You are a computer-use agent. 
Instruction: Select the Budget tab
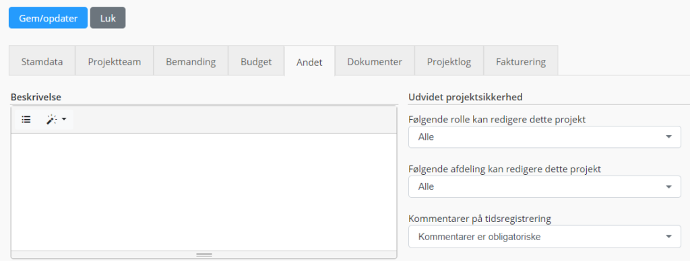pyautogui.click(x=256, y=61)
